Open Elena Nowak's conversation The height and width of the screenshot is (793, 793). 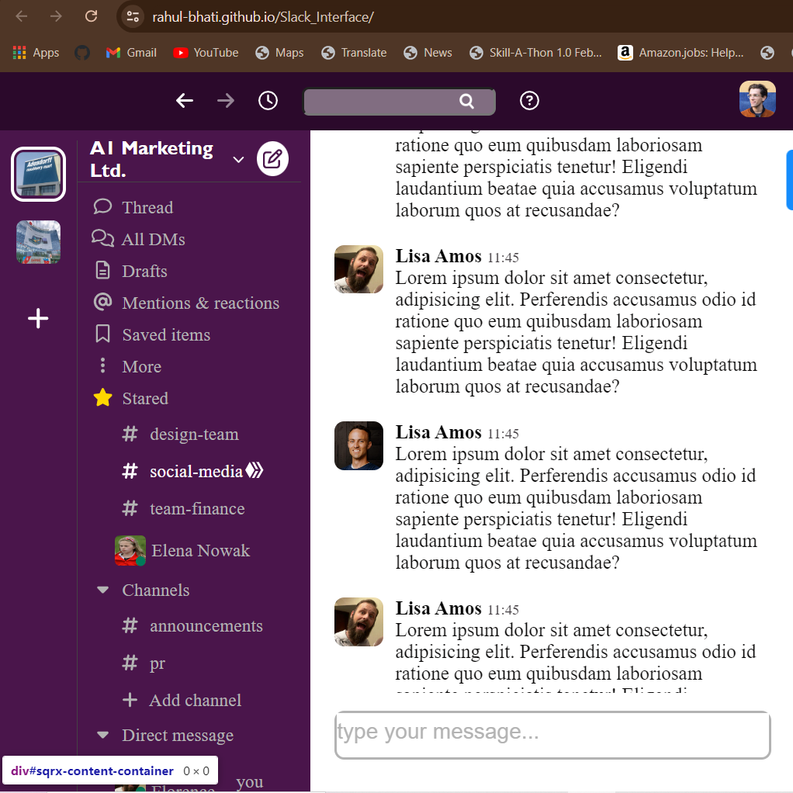(x=199, y=551)
